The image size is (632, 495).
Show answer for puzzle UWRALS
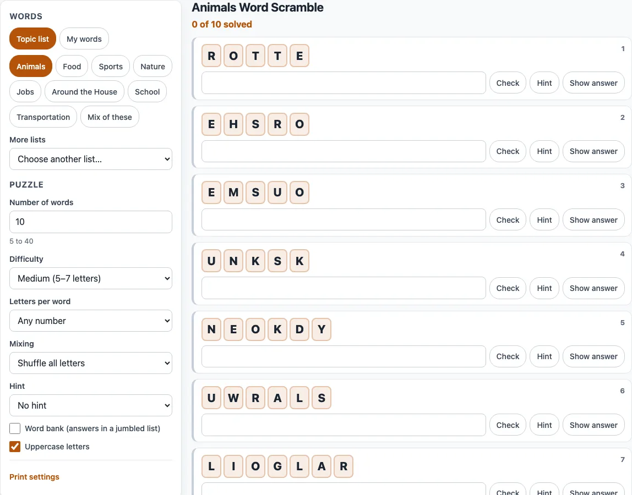pos(593,425)
